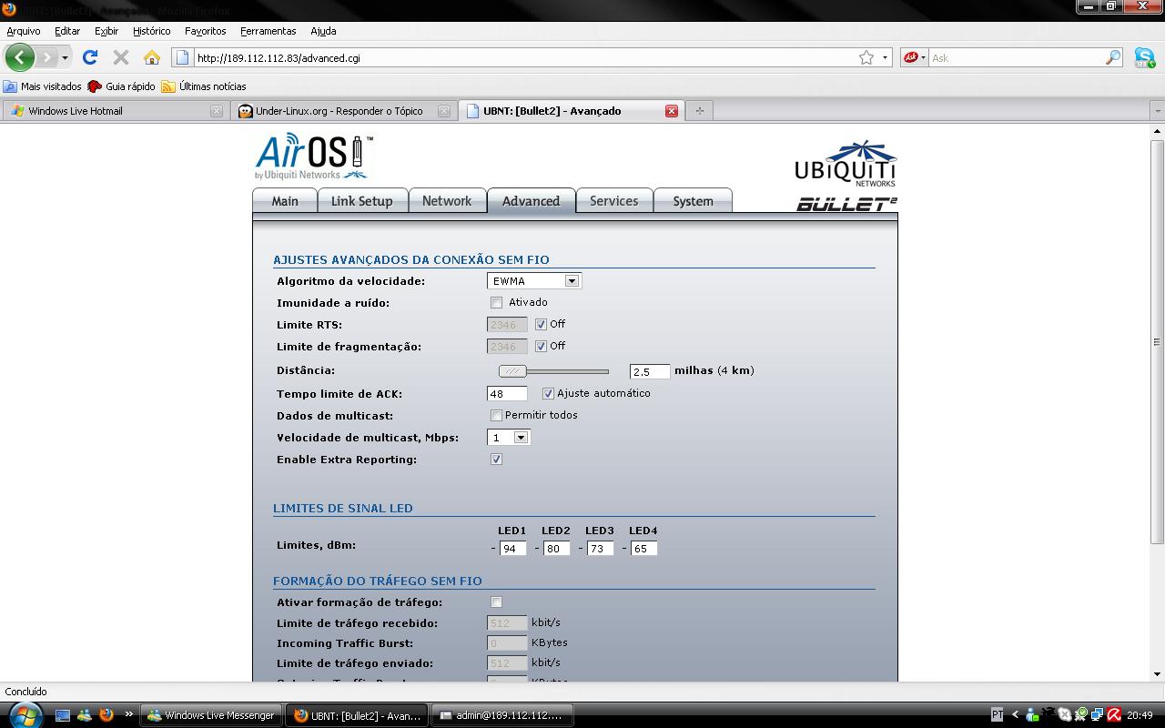Open the Skype toolbar icon
Image resolution: width=1165 pixels, height=728 pixels.
(x=1144, y=57)
